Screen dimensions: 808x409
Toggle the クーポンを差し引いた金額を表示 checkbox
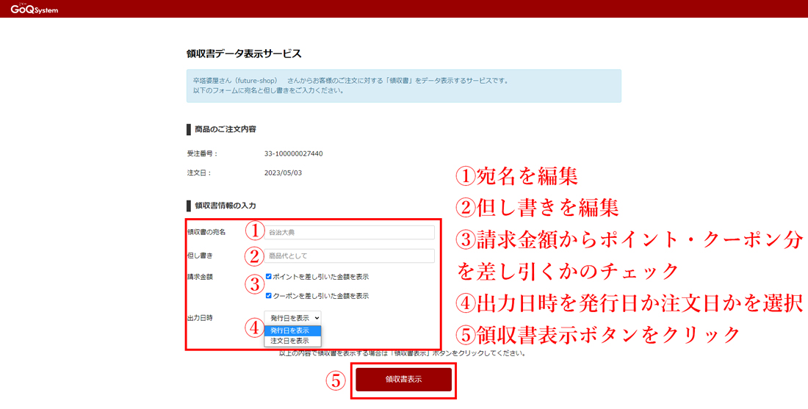pos(268,296)
